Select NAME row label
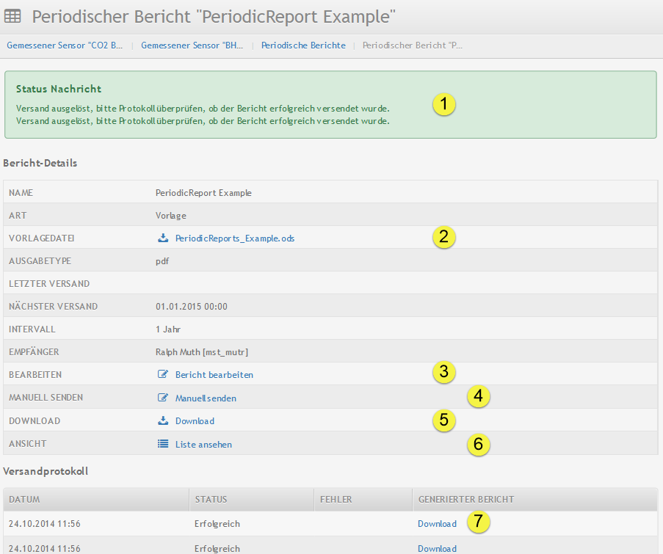Viewport: 663px width, 554px height. click(x=21, y=193)
